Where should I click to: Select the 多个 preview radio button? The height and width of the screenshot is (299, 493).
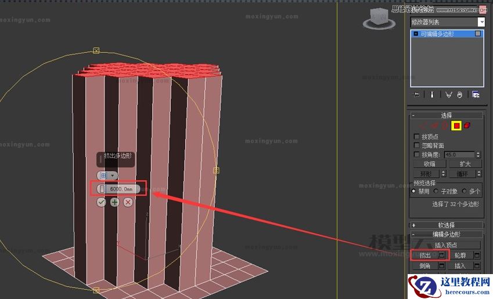tap(464, 191)
